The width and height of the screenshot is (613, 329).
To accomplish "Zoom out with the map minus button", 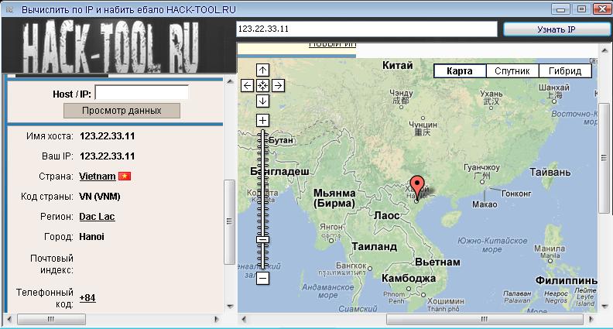I will tap(262, 278).
